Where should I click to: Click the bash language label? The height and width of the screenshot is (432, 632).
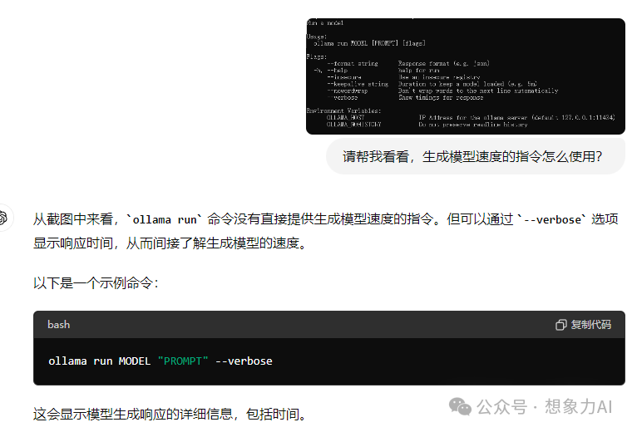(x=59, y=325)
